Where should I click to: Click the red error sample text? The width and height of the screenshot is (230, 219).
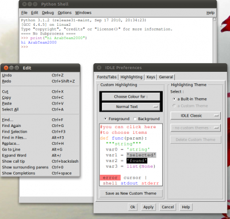coord(110,178)
